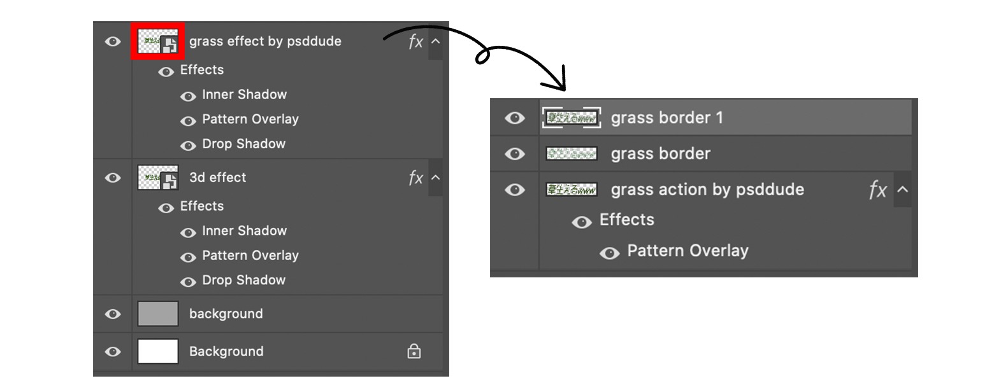Hide the 3d effect layer
This screenshot has height=390, width=994.
pyautogui.click(x=113, y=178)
